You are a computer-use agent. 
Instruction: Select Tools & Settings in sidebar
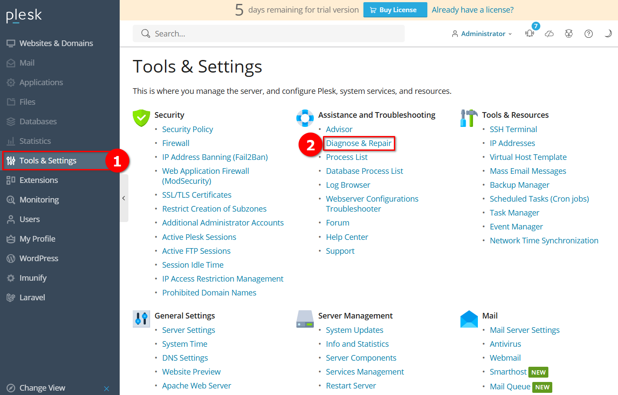pyautogui.click(x=60, y=160)
